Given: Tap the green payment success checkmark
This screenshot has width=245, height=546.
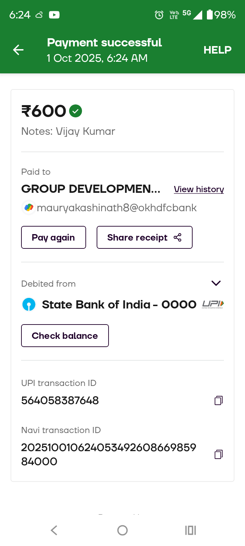Looking at the screenshot, I should [76, 111].
